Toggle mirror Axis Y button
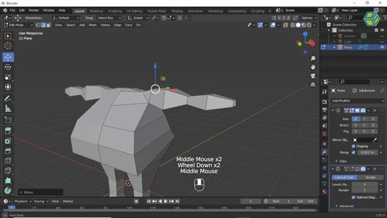This screenshot has height=218, width=387. (364, 119)
